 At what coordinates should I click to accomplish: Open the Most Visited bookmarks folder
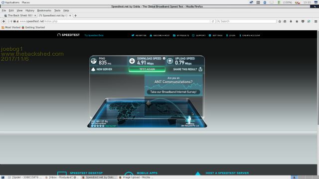click(11, 27)
